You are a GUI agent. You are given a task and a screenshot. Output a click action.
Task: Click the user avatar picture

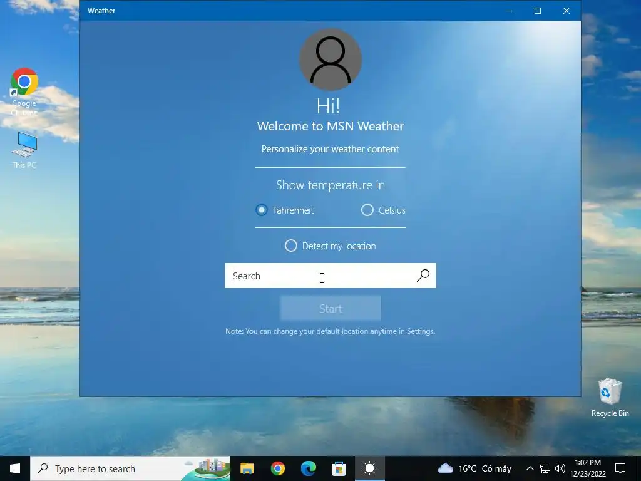point(331,59)
